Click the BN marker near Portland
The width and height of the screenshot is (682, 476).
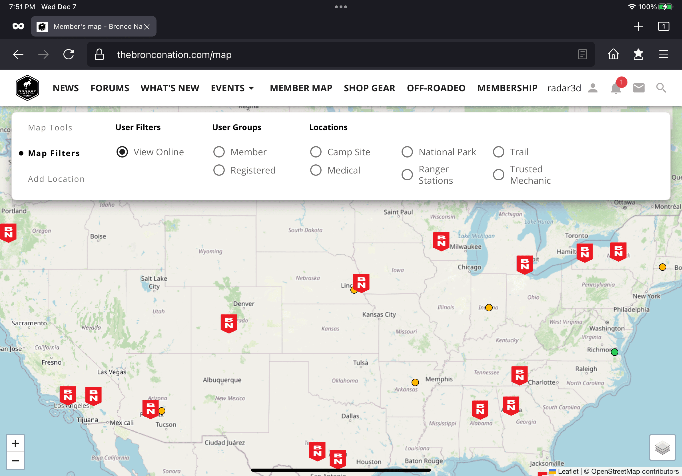[8, 233]
